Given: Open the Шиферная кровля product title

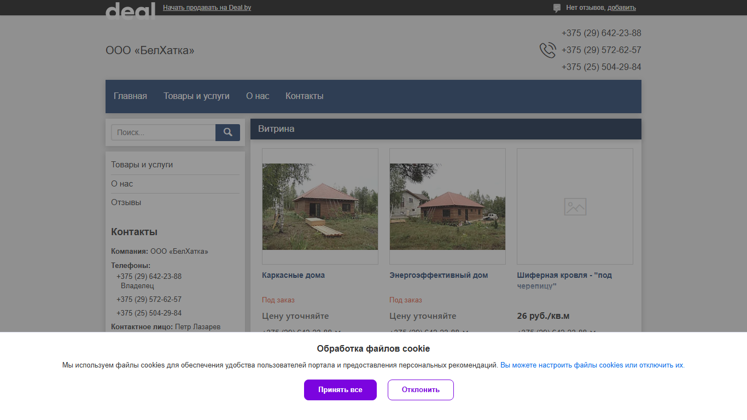Looking at the screenshot, I should (x=564, y=280).
